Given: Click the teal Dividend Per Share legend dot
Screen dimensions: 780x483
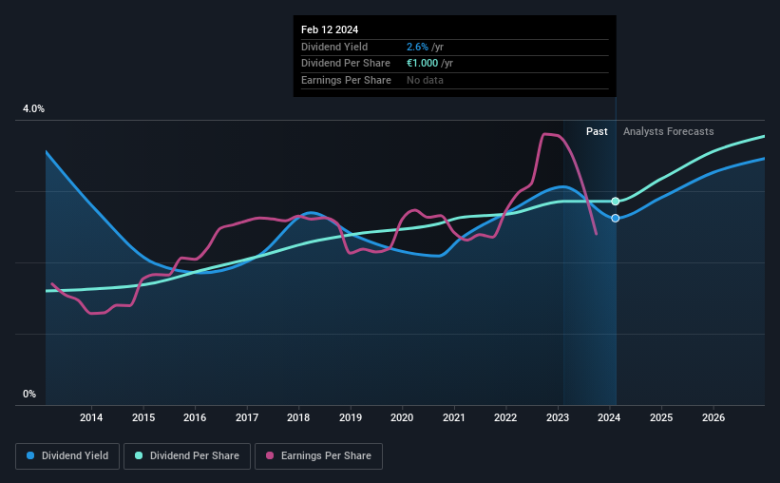Looking at the screenshot, I should coord(139,455).
